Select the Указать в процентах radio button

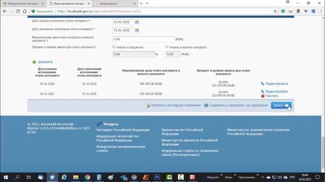(114, 47)
